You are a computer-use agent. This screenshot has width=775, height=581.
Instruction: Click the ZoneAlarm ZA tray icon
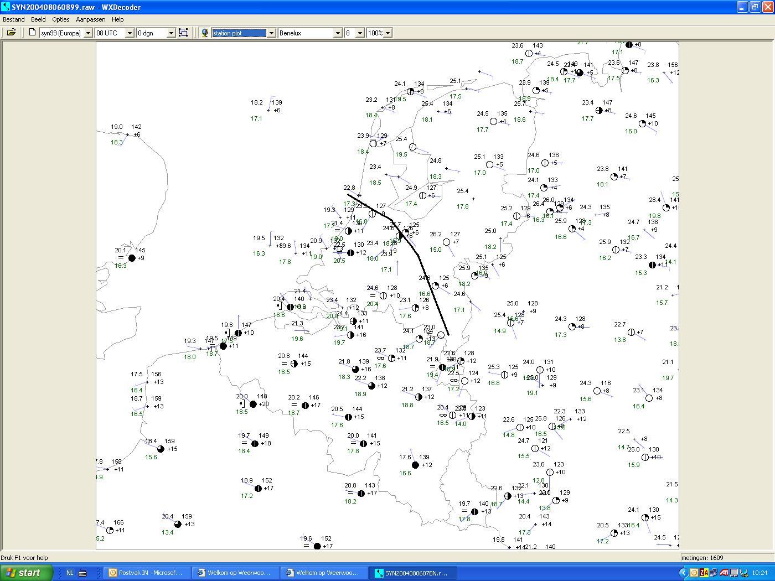[704, 573]
